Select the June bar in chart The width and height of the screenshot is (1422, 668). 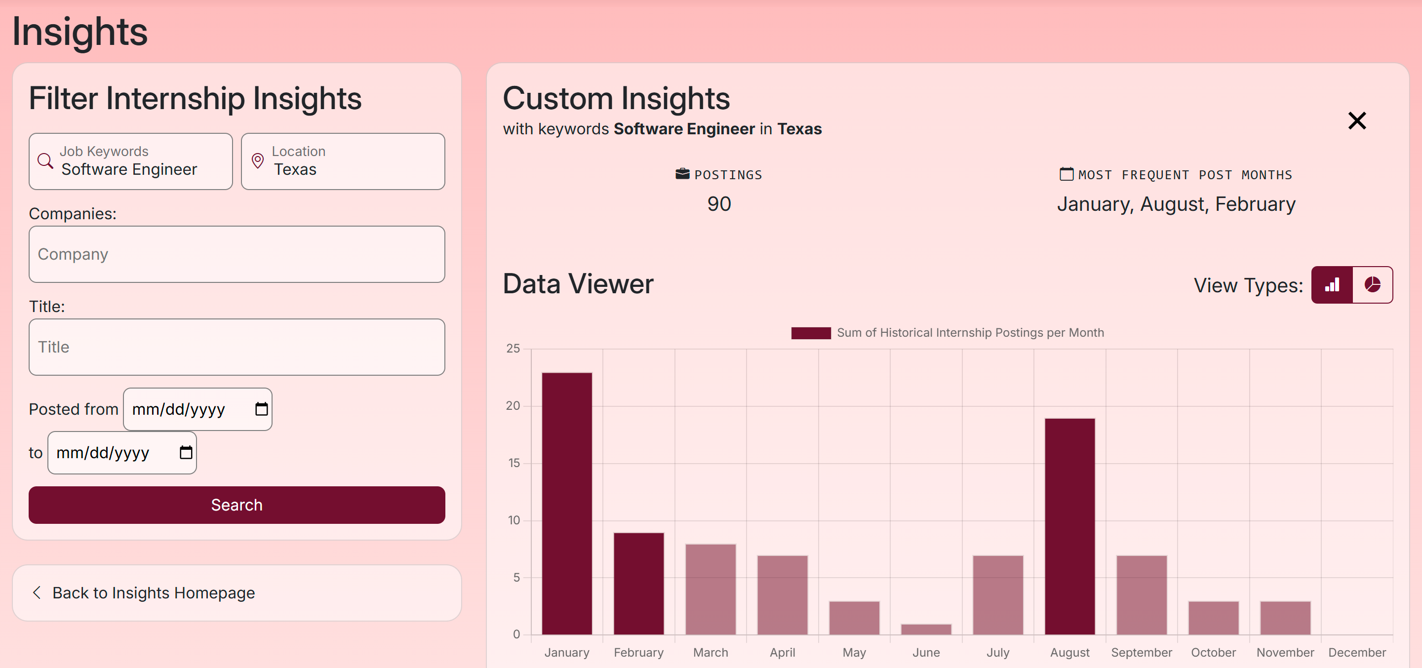[x=926, y=629]
